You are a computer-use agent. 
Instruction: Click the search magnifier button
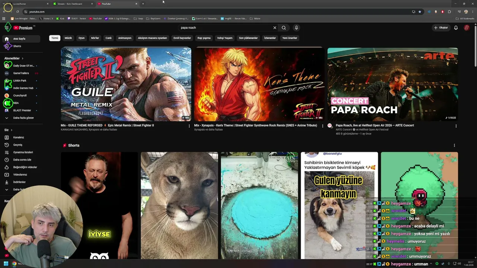coord(284,28)
